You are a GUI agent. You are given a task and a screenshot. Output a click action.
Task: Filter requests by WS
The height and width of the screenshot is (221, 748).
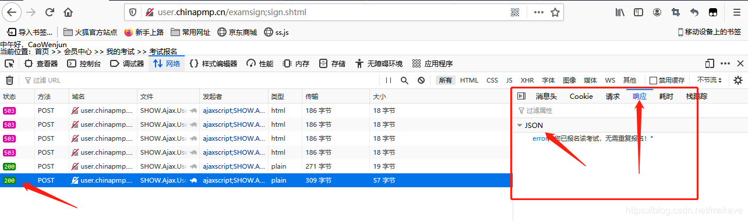[x=610, y=80]
